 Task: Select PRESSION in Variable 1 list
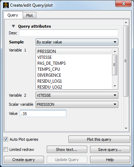coord(74,51)
